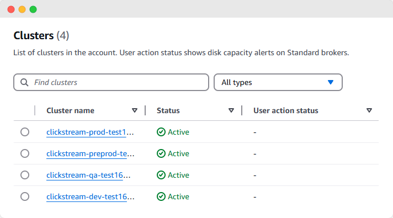Image resolution: width=393 pixels, height=218 pixels.
Task: Click the yellow minimize window button
Action: pyautogui.click(x=22, y=9)
